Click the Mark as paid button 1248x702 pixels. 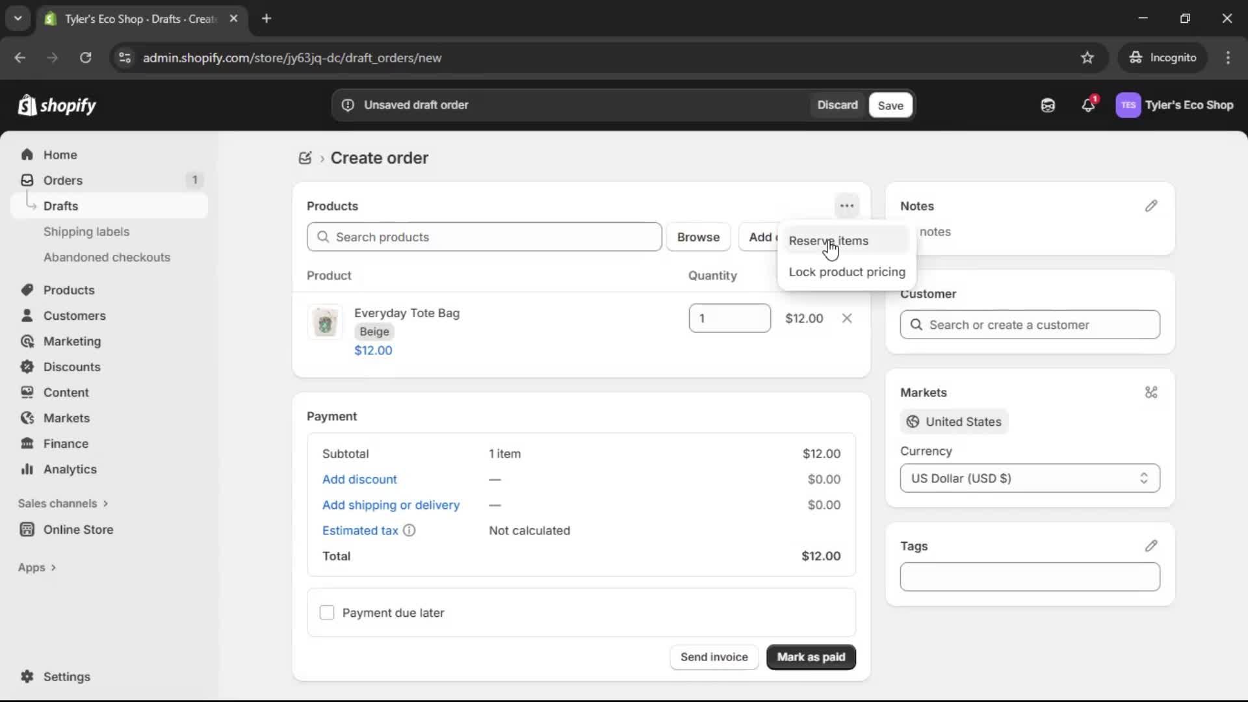click(811, 657)
